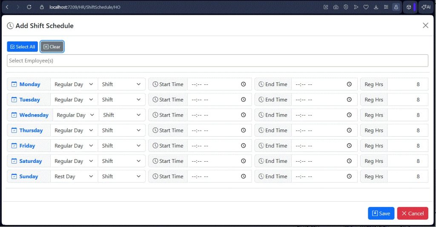Click Tuesday Start Time input
This screenshot has height=227, width=436.
219,100
